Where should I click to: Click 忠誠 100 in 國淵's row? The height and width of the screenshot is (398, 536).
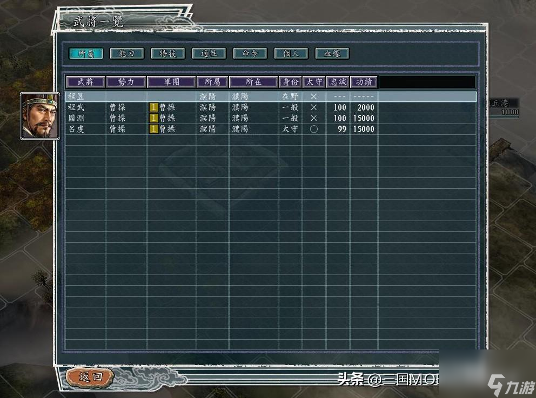(x=340, y=118)
